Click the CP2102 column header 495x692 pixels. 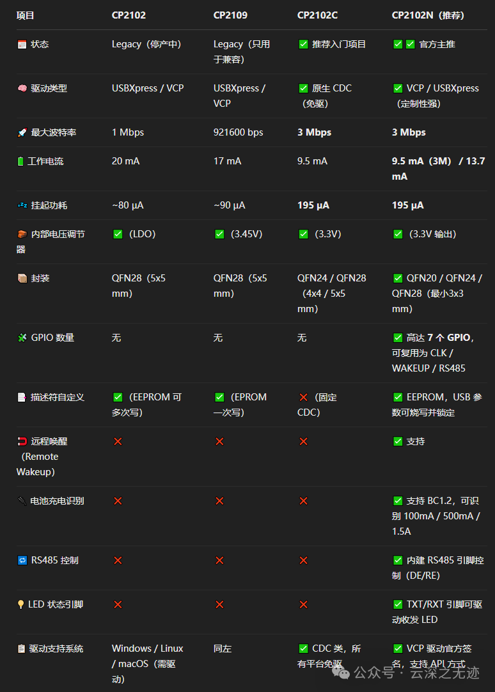(x=129, y=15)
